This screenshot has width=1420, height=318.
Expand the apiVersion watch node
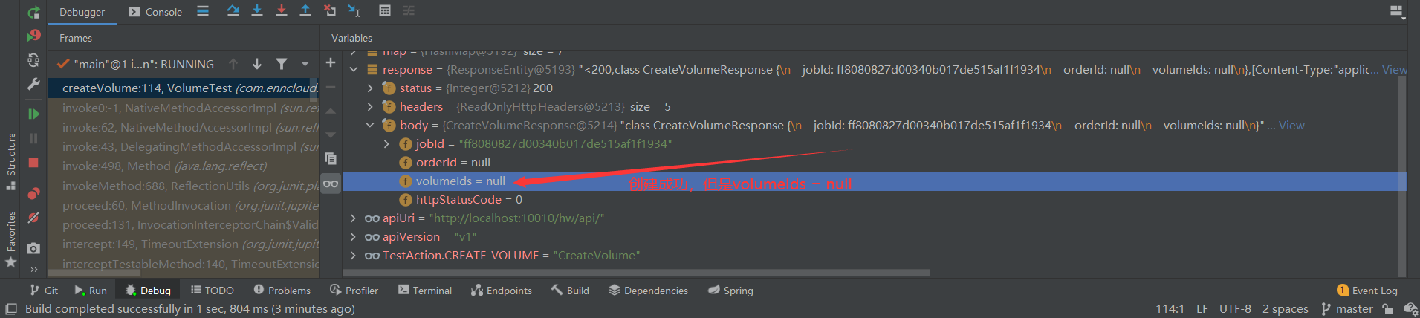pyautogui.click(x=354, y=236)
